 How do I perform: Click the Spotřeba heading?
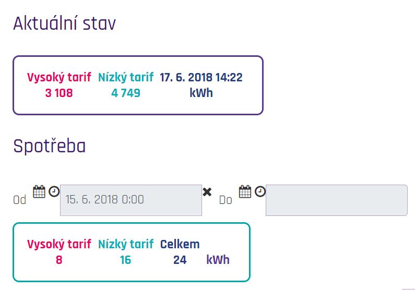click(50, 146)
